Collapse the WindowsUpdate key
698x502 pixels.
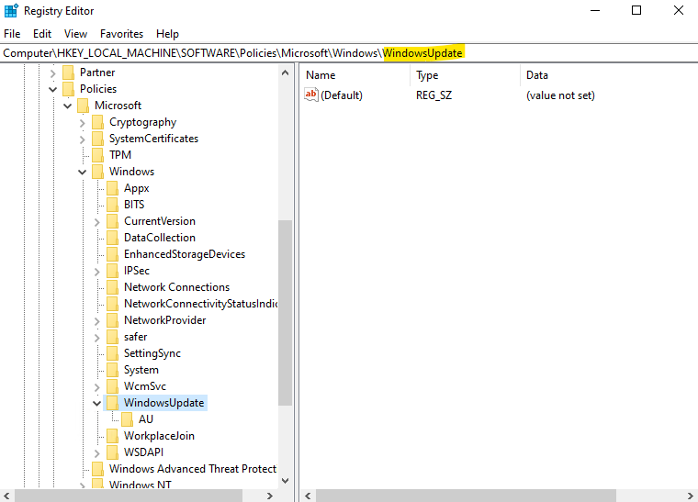(x=97, y=403)
